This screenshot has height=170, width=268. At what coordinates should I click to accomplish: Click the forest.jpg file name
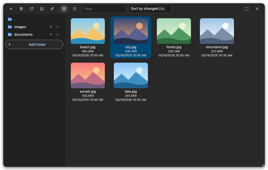(x=174, y=47)
